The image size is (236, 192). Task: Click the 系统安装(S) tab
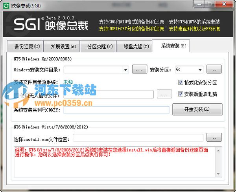pyautogui.click(x=171, y=46)
